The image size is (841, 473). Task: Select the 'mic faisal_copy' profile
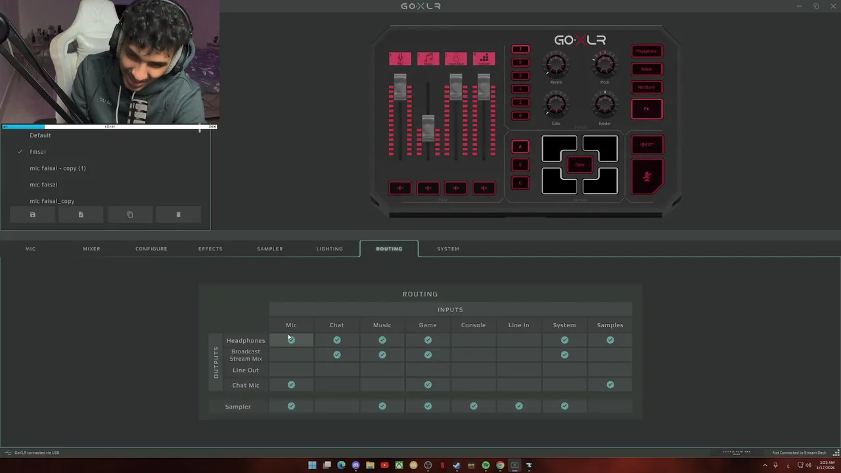click(52, 201)
